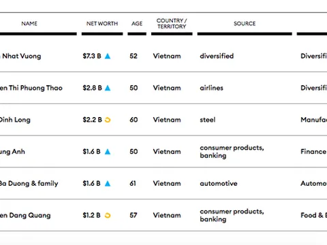This screenshot has width=327, height=245.
Task: Sort by COUNTRY / TERRITORY header
Action: 172,24
